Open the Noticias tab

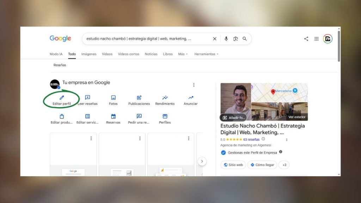(x=151, y=54)
